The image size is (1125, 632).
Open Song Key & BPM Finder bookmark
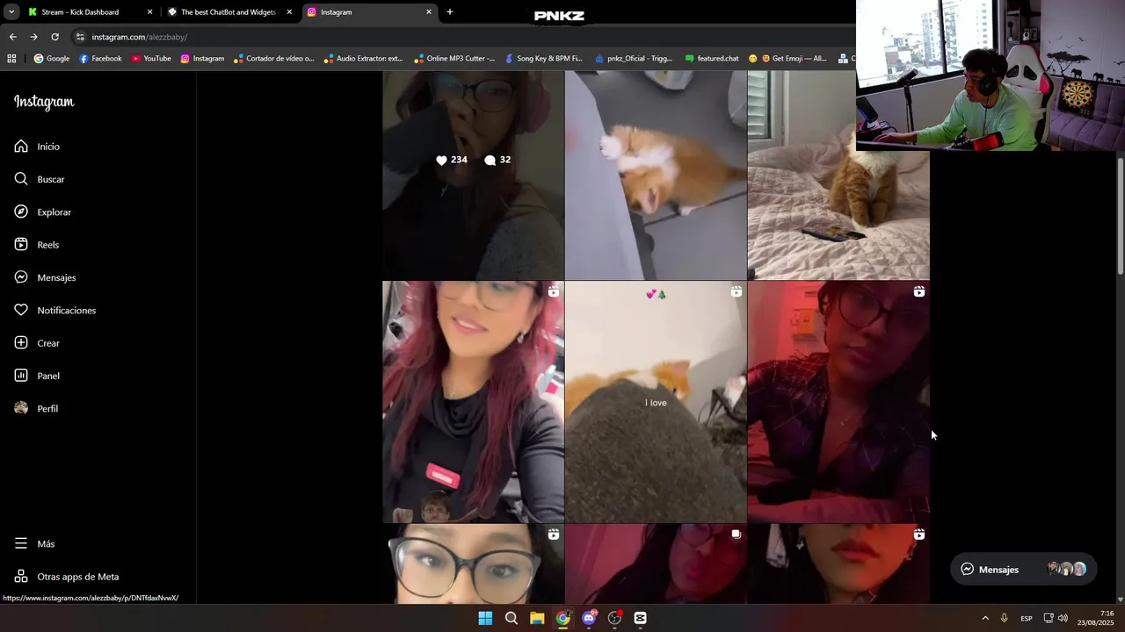click(x=543, y=59)
